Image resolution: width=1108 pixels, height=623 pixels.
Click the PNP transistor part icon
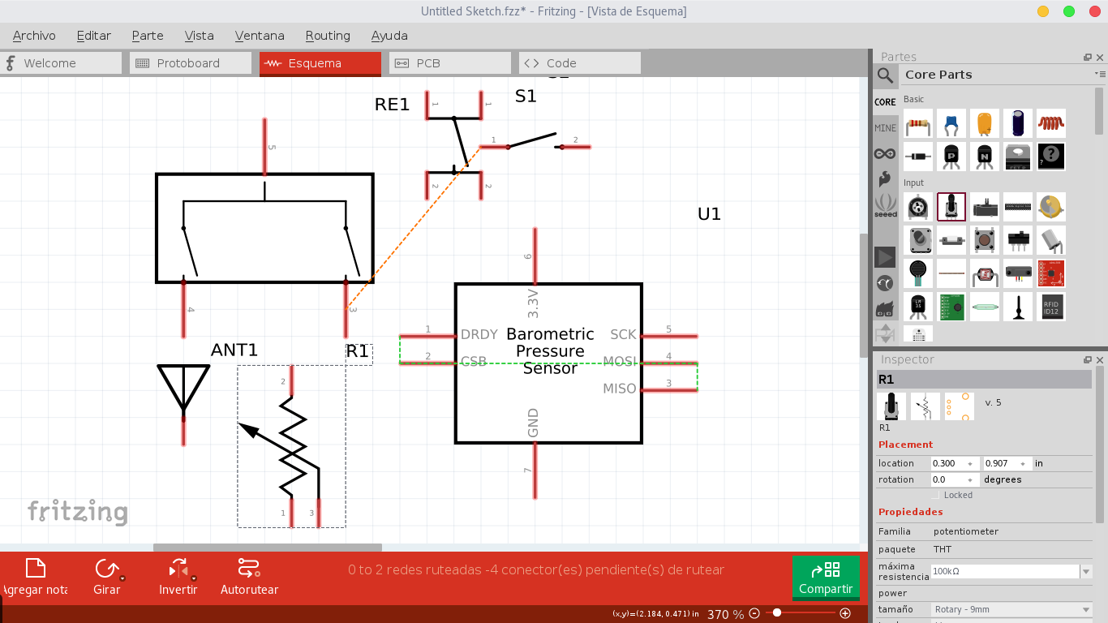(951, 157)
